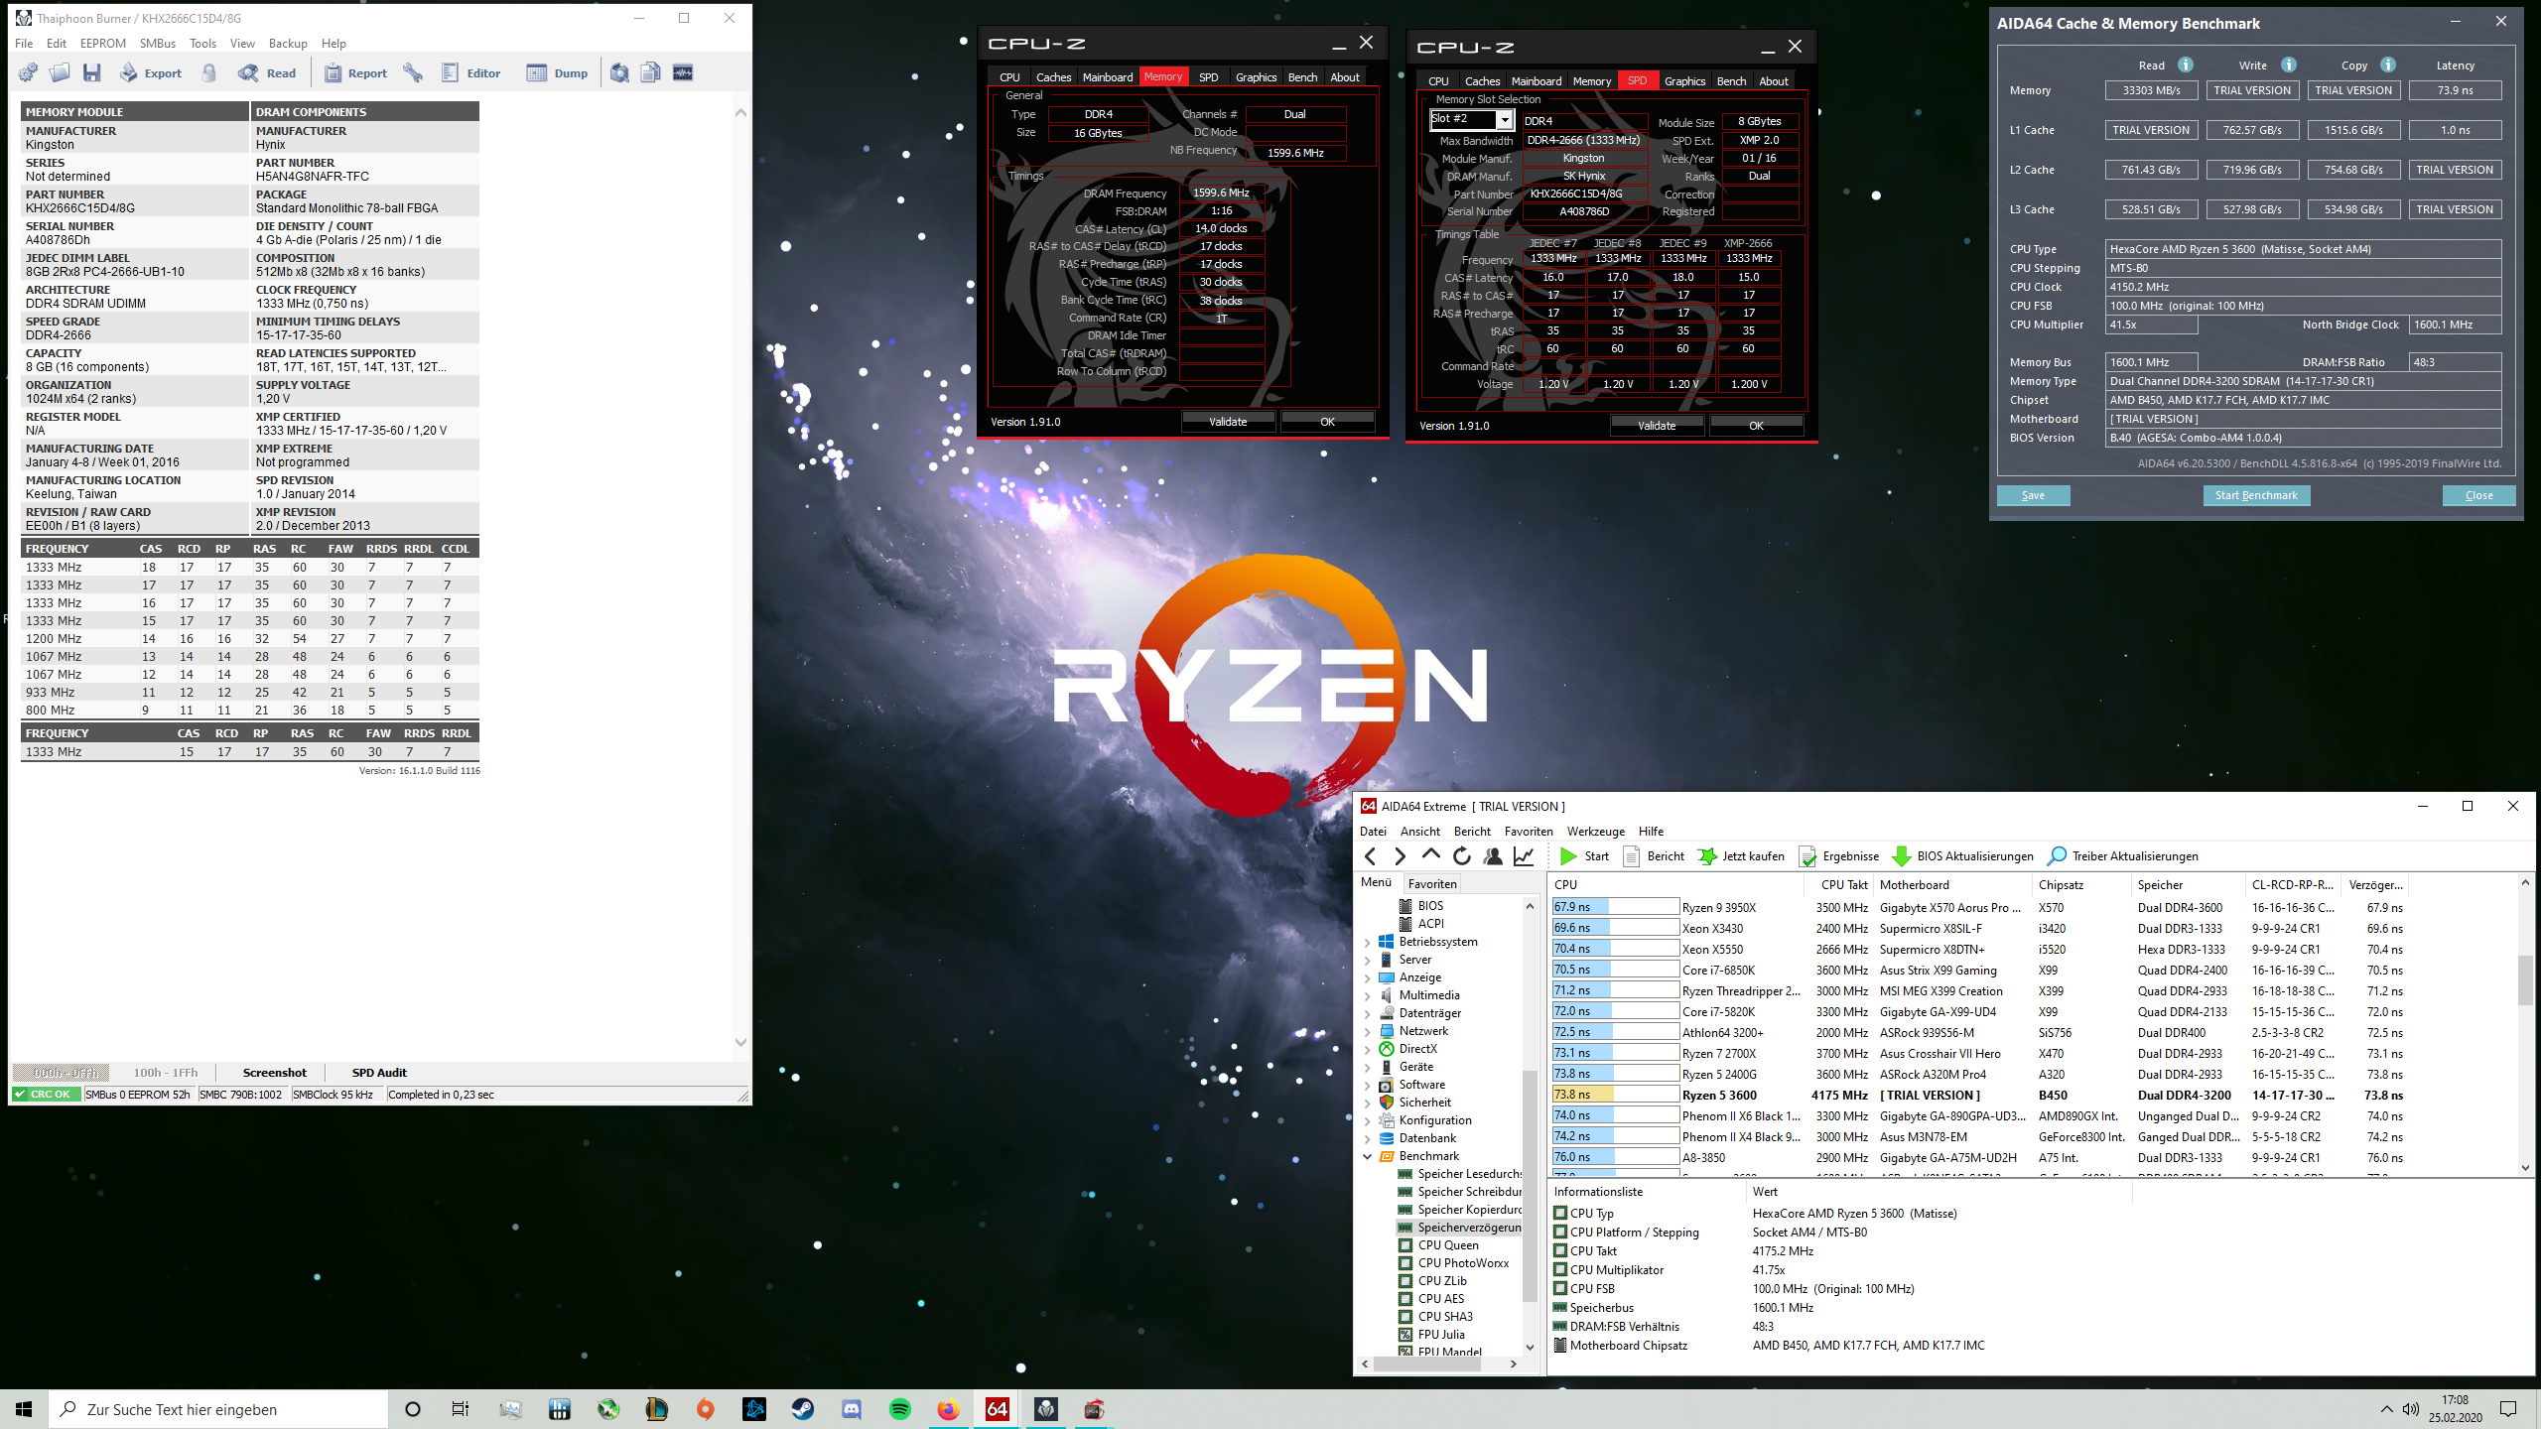This screenshot has height=1429, width=2541.
Task: Open the EEPROM menu in Thaiphoon Burner
Action: 102,43
